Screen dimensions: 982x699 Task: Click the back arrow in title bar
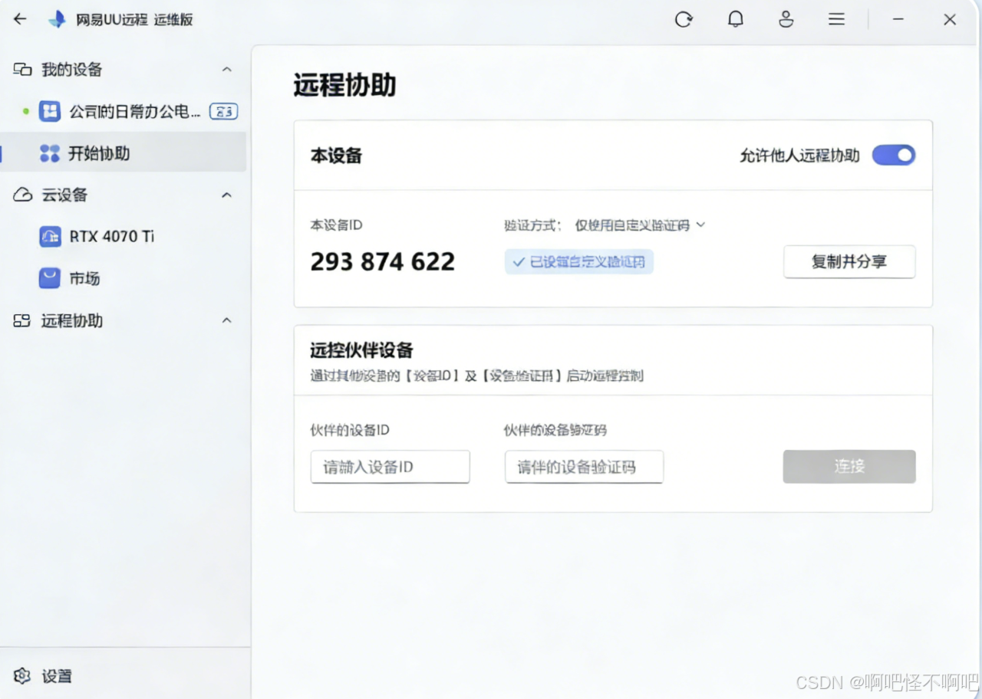(x=20, y=19)
